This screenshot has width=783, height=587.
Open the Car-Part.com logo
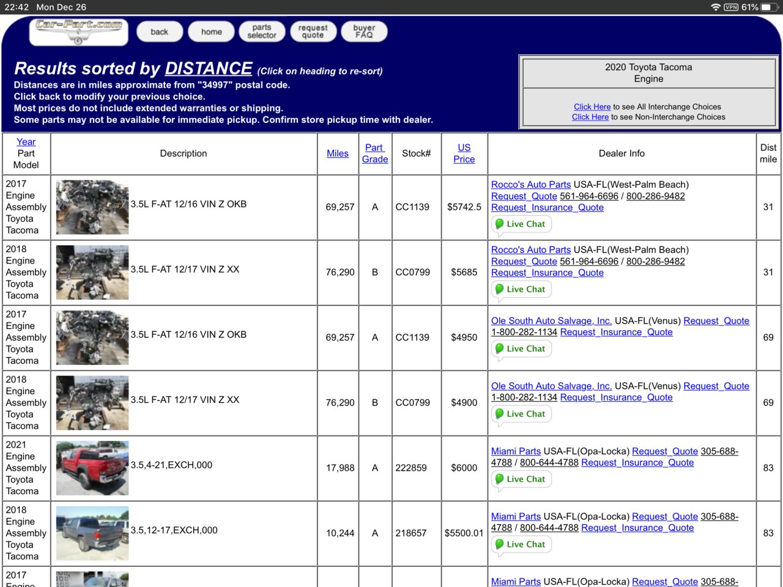coord(78,32)
